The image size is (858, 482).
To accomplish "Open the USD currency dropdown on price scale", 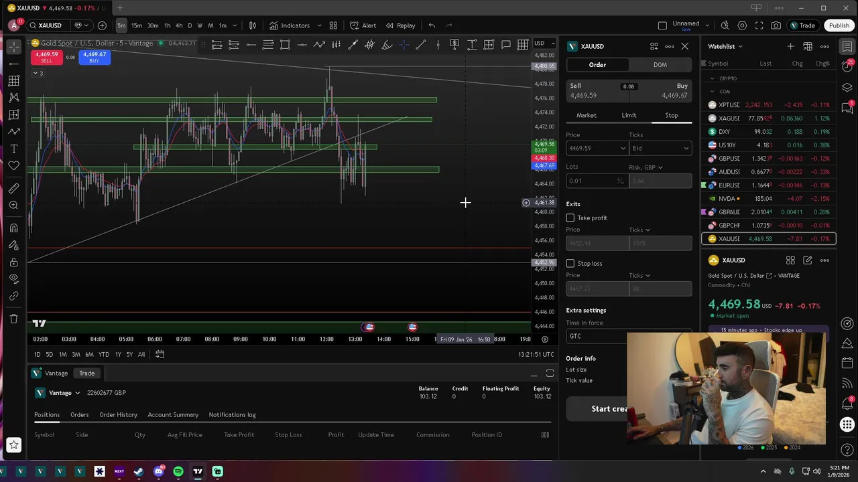I will [x=544, y=43].
